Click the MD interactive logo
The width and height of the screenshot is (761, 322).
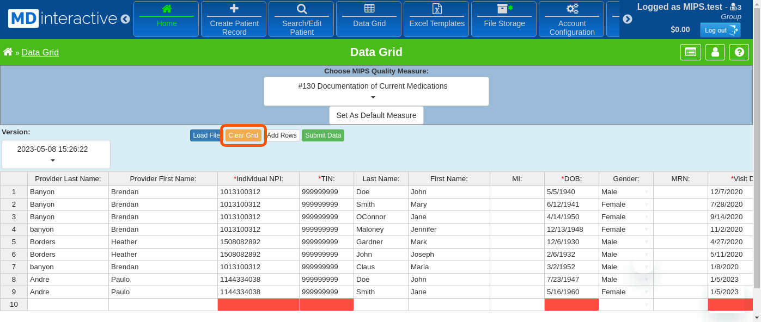(63, 18)
